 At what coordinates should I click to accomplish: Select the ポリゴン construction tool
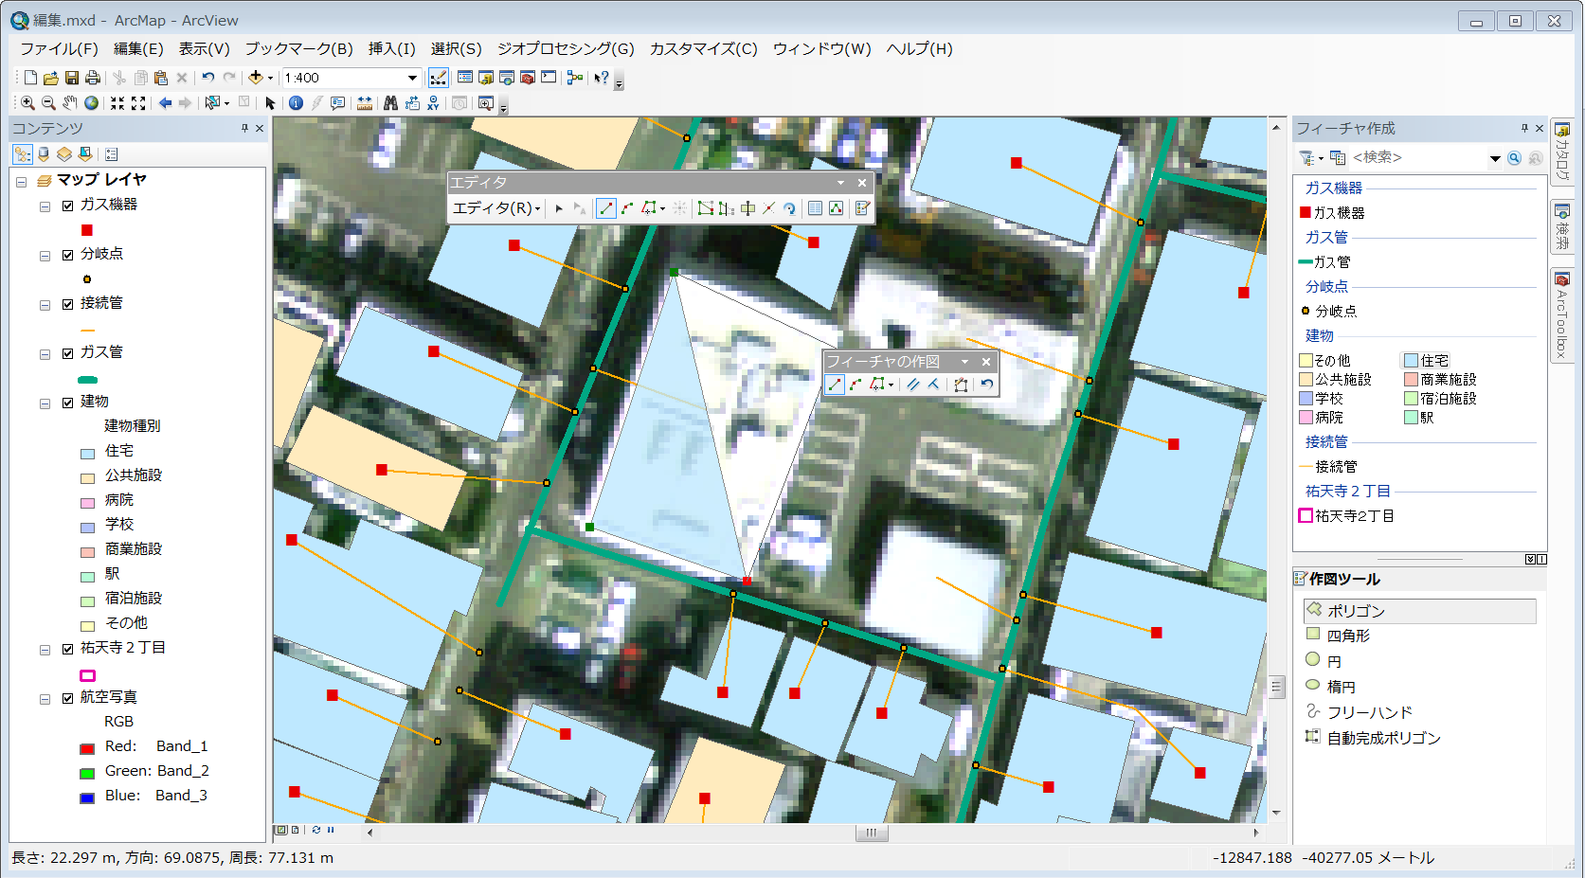coord(1419,611)
